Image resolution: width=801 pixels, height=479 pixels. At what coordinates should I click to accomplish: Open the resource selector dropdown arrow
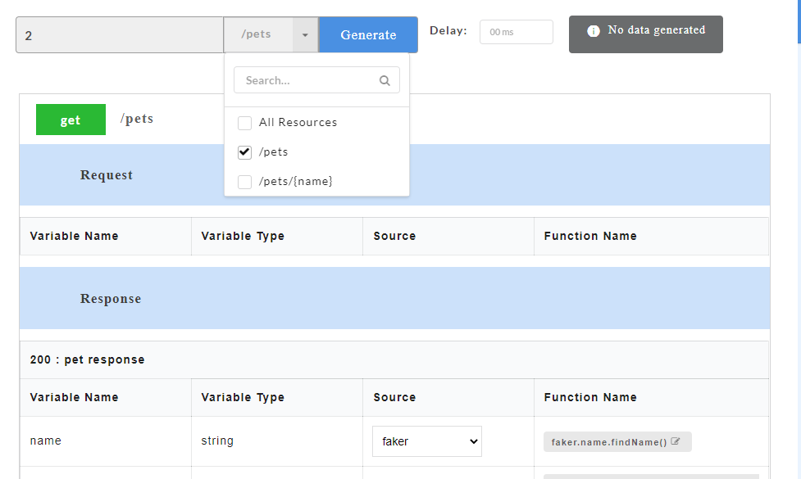(305, 34)
